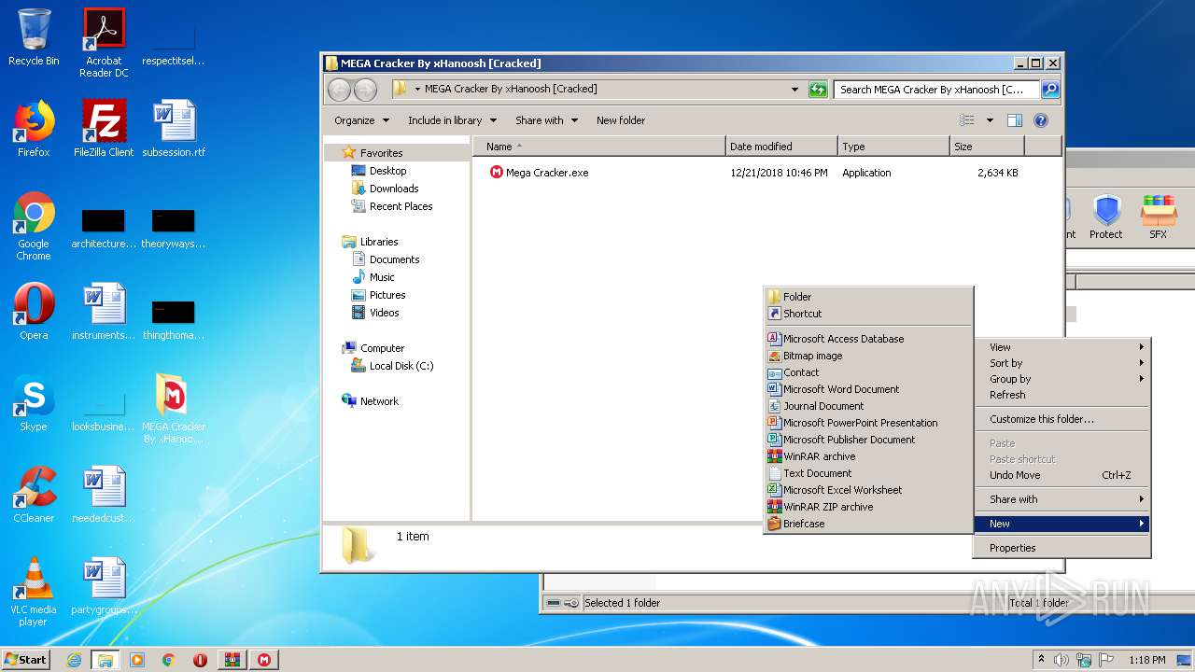The image size is (1195, 672).
Task: Open Opera browser desktop shortcut
Action: click(34, 312)
